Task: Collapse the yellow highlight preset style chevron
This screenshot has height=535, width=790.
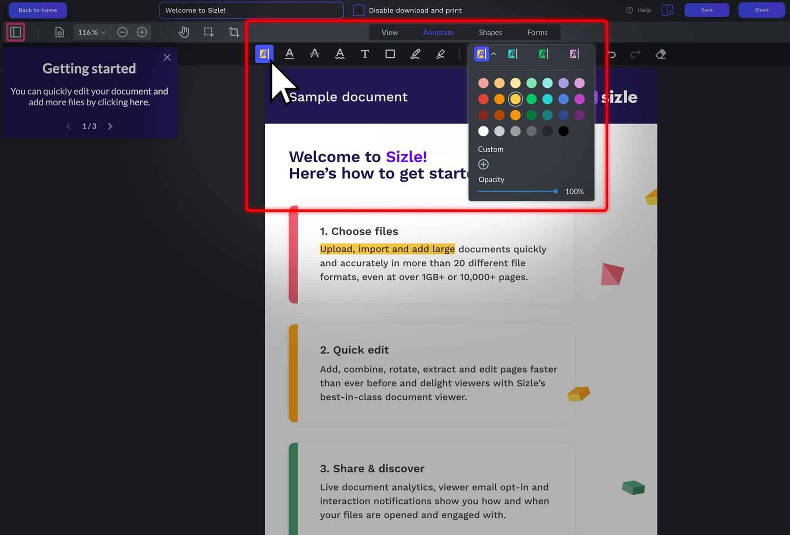Action: tap(493, 54)
